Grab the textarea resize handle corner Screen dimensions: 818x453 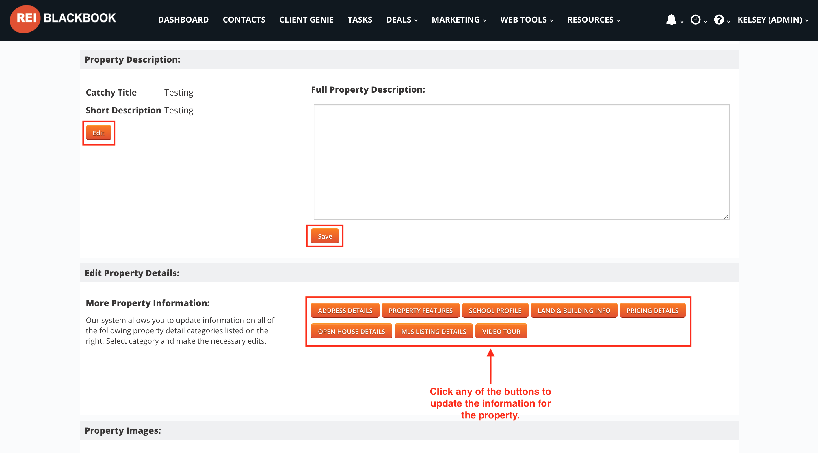tap(726, 216)
